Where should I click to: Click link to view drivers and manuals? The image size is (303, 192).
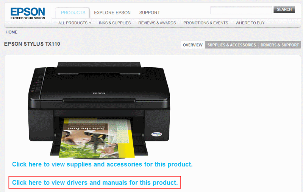pyautogui.click(x=95, y=182)
